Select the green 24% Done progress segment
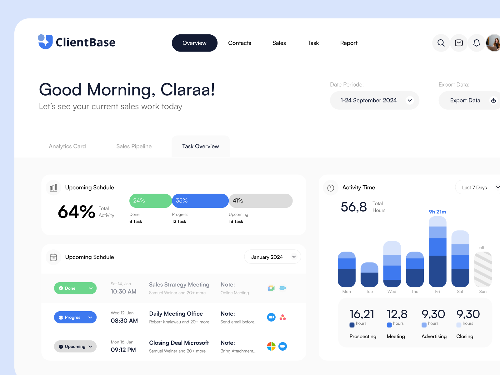500x375 pixels. click(x=150, y=201)
